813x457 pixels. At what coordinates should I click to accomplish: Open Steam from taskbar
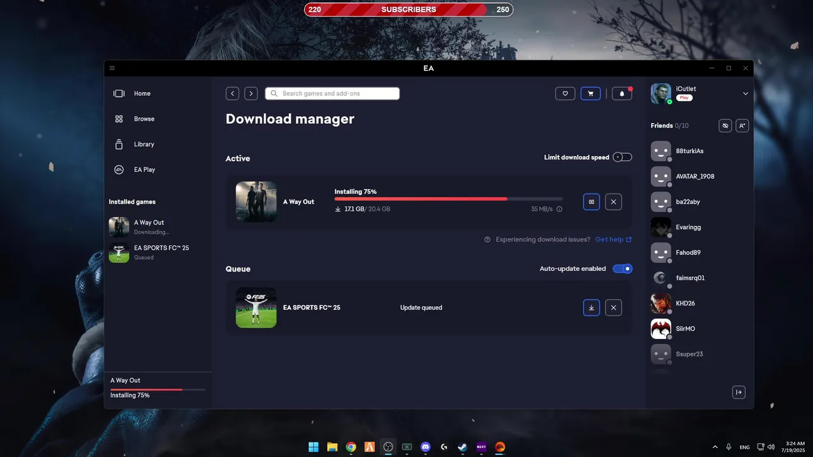(463, 447)
